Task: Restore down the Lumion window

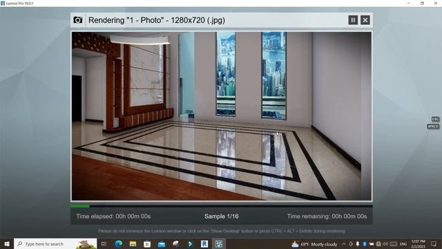Action: [x=422, y=3]
